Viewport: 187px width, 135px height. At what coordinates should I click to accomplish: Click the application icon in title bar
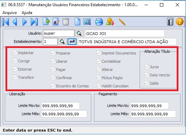pyautogui.click(x=3, y=5)
